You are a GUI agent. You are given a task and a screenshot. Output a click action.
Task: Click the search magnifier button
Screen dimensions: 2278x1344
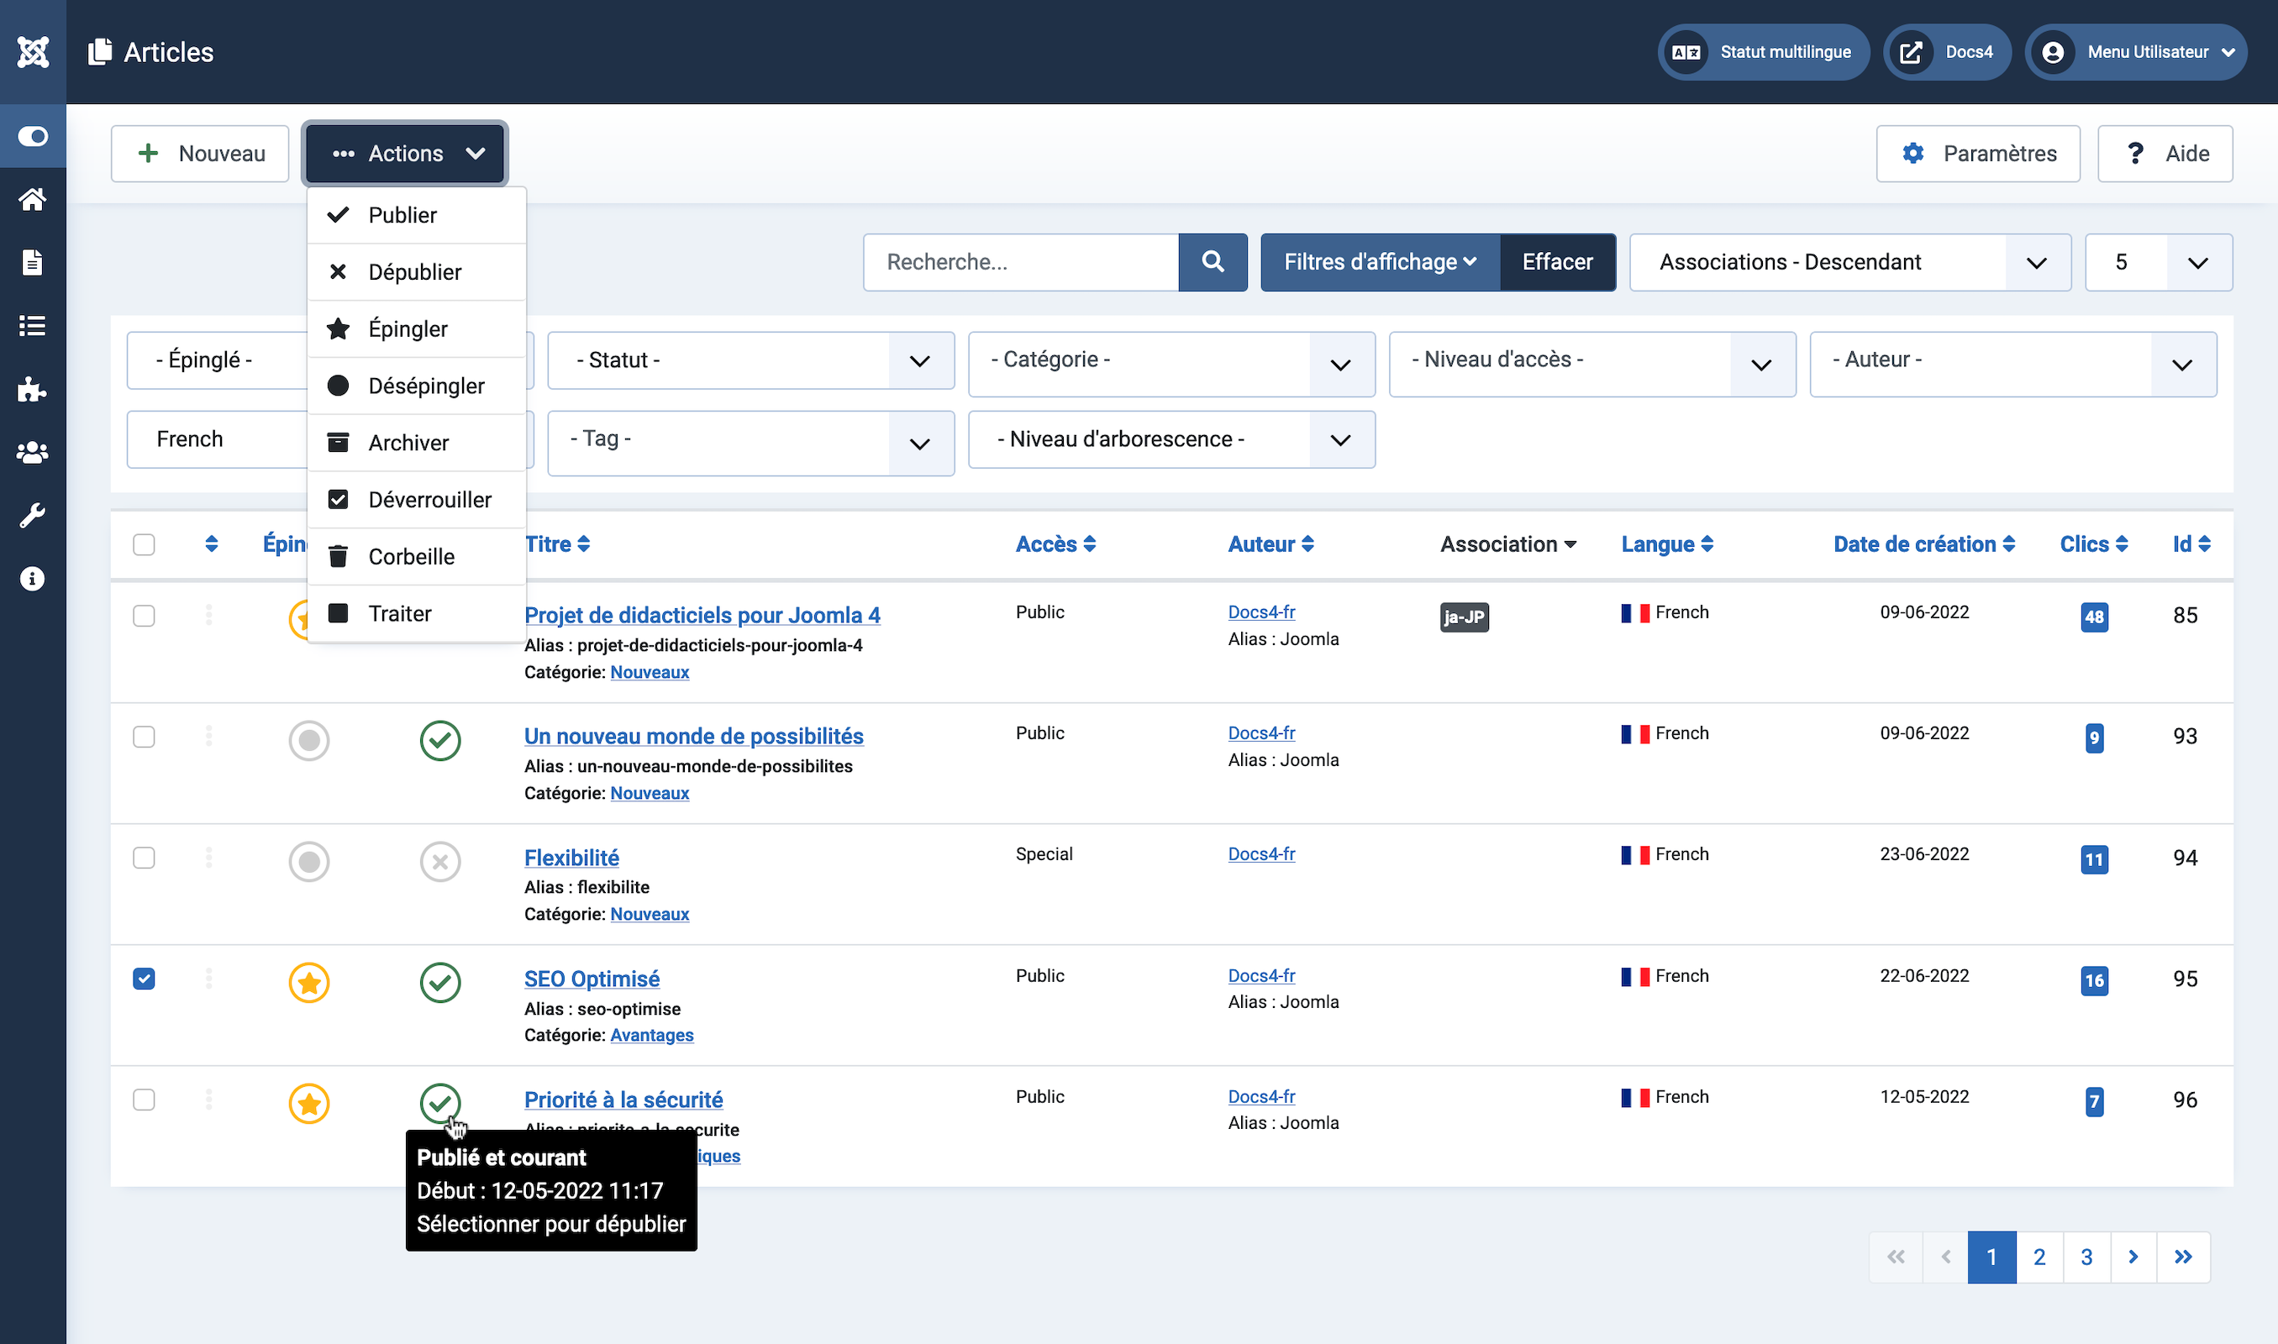point(1213,263)
